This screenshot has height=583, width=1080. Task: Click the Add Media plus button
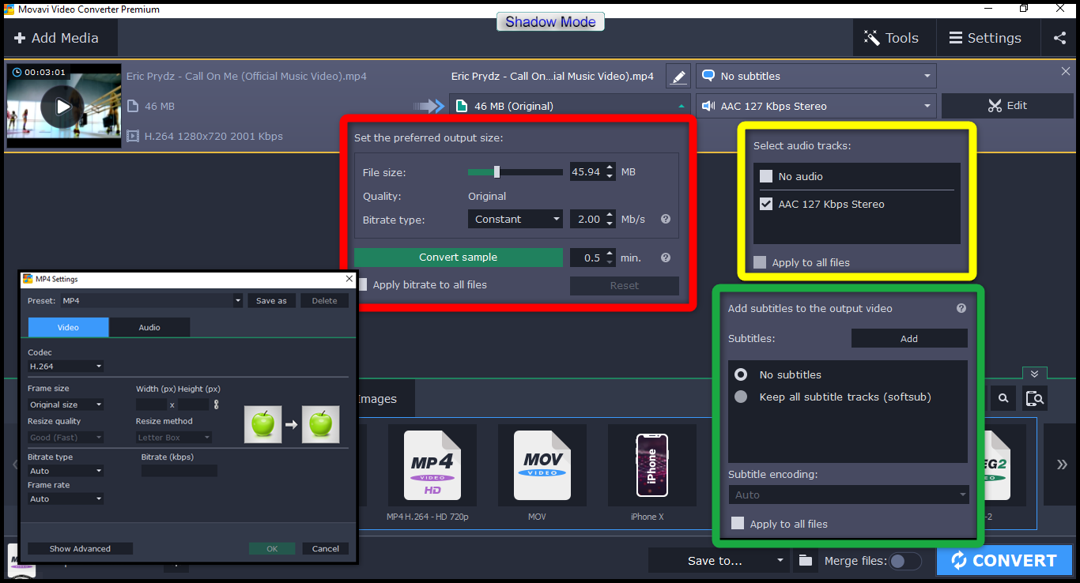pos(57,38)
